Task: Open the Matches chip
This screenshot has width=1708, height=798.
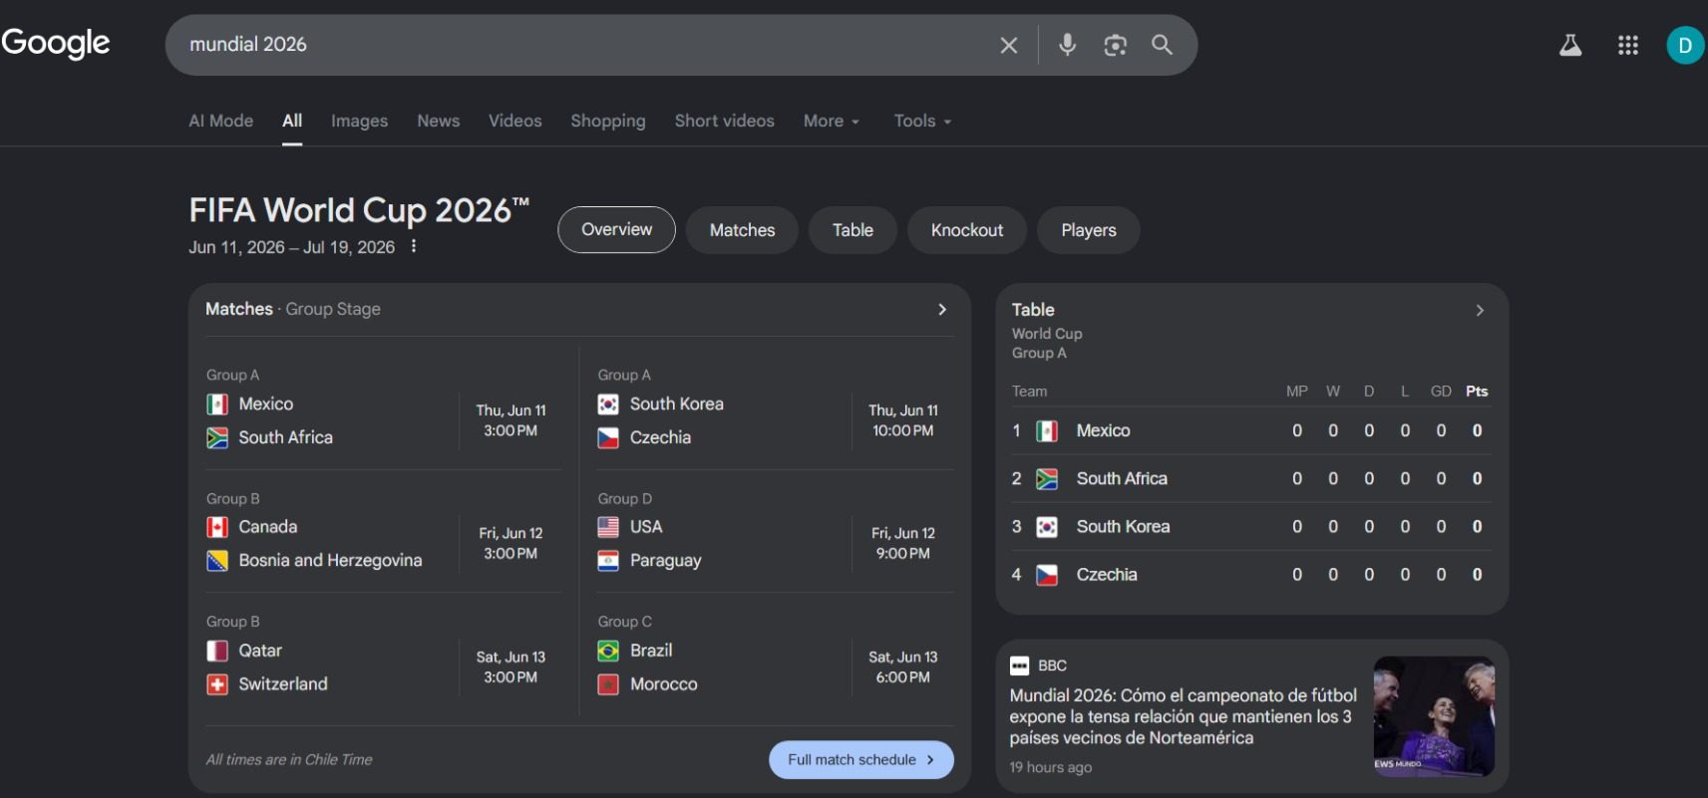Action: tap(743, 230)
